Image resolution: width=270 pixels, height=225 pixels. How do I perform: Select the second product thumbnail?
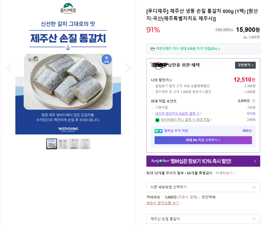click(x=63, y=144)
